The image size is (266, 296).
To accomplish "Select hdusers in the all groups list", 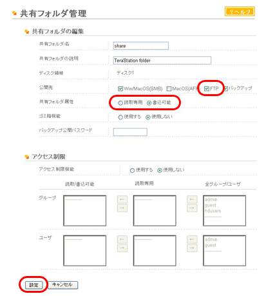I will (213, 211).
